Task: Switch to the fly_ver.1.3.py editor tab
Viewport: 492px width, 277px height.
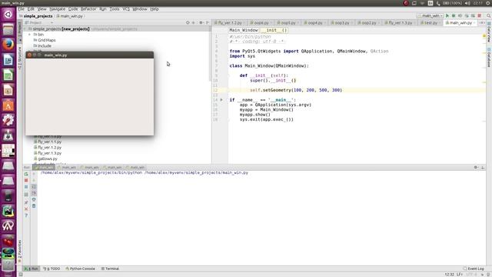Action: (x=400, y=23)
